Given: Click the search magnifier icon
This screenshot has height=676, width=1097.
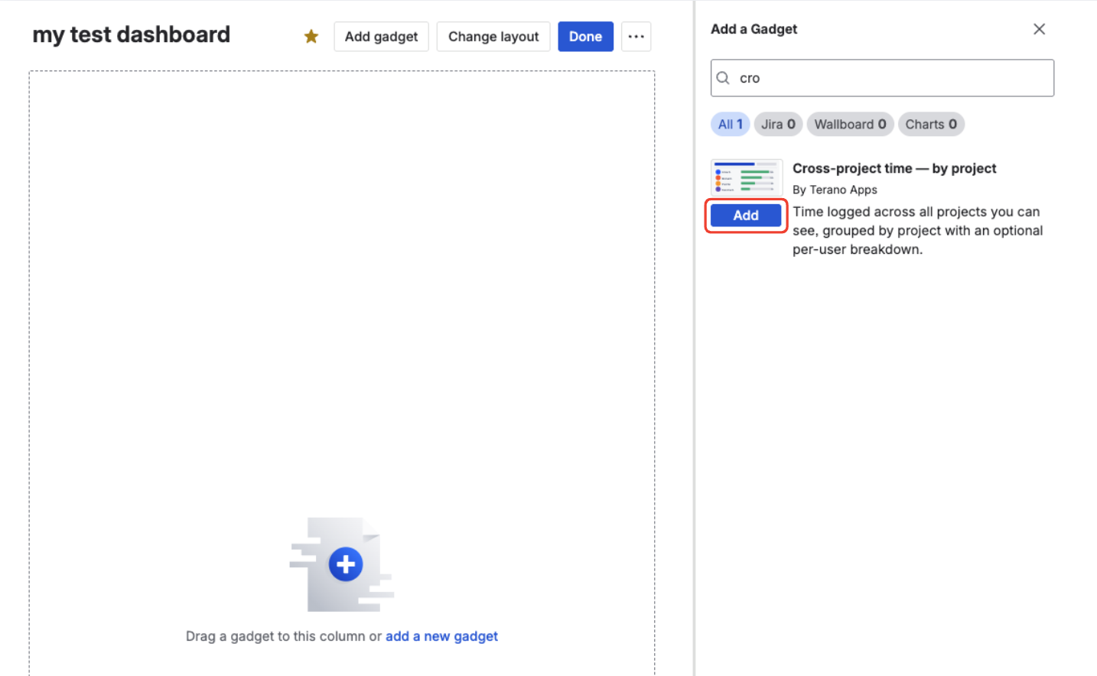Looking at the screenshot, I should click(x=723, y=78).
